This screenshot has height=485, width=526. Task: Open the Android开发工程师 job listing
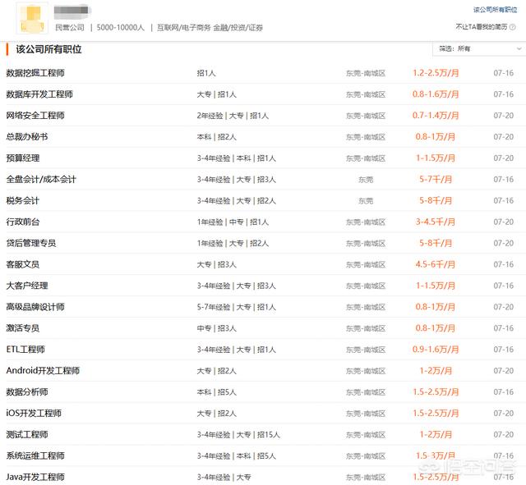pos(43,371)
